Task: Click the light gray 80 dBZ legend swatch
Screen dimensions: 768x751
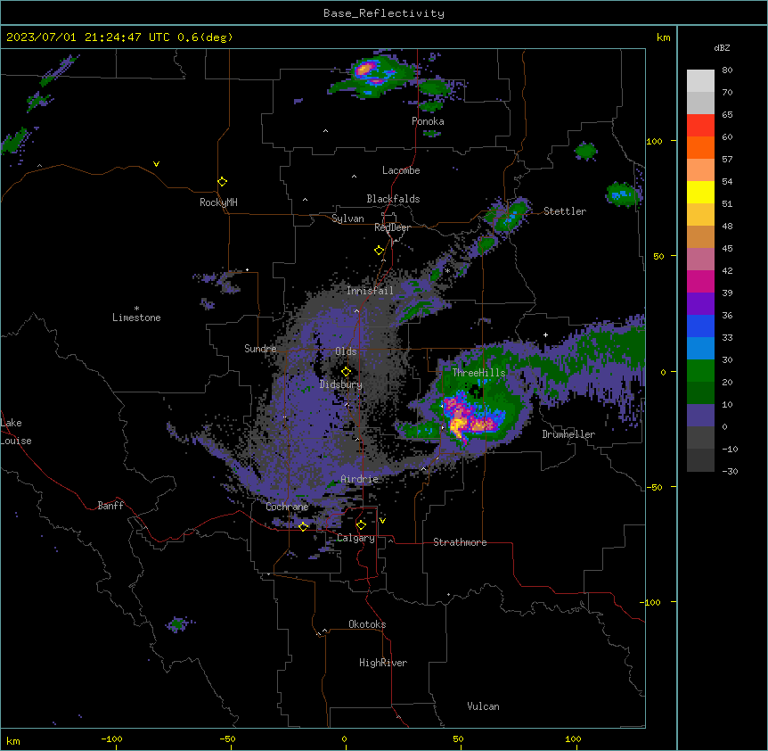Action: coord(700,80)
